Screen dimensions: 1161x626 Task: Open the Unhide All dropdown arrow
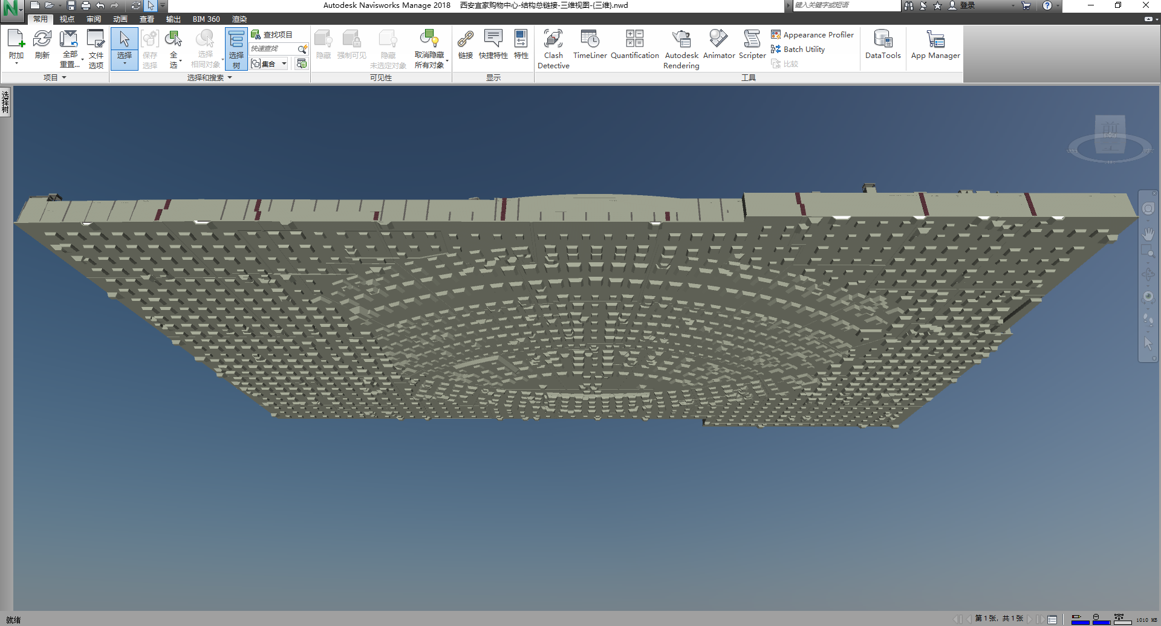(x=447, y=60)
